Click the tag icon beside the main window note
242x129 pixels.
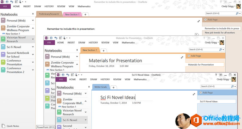197,34
